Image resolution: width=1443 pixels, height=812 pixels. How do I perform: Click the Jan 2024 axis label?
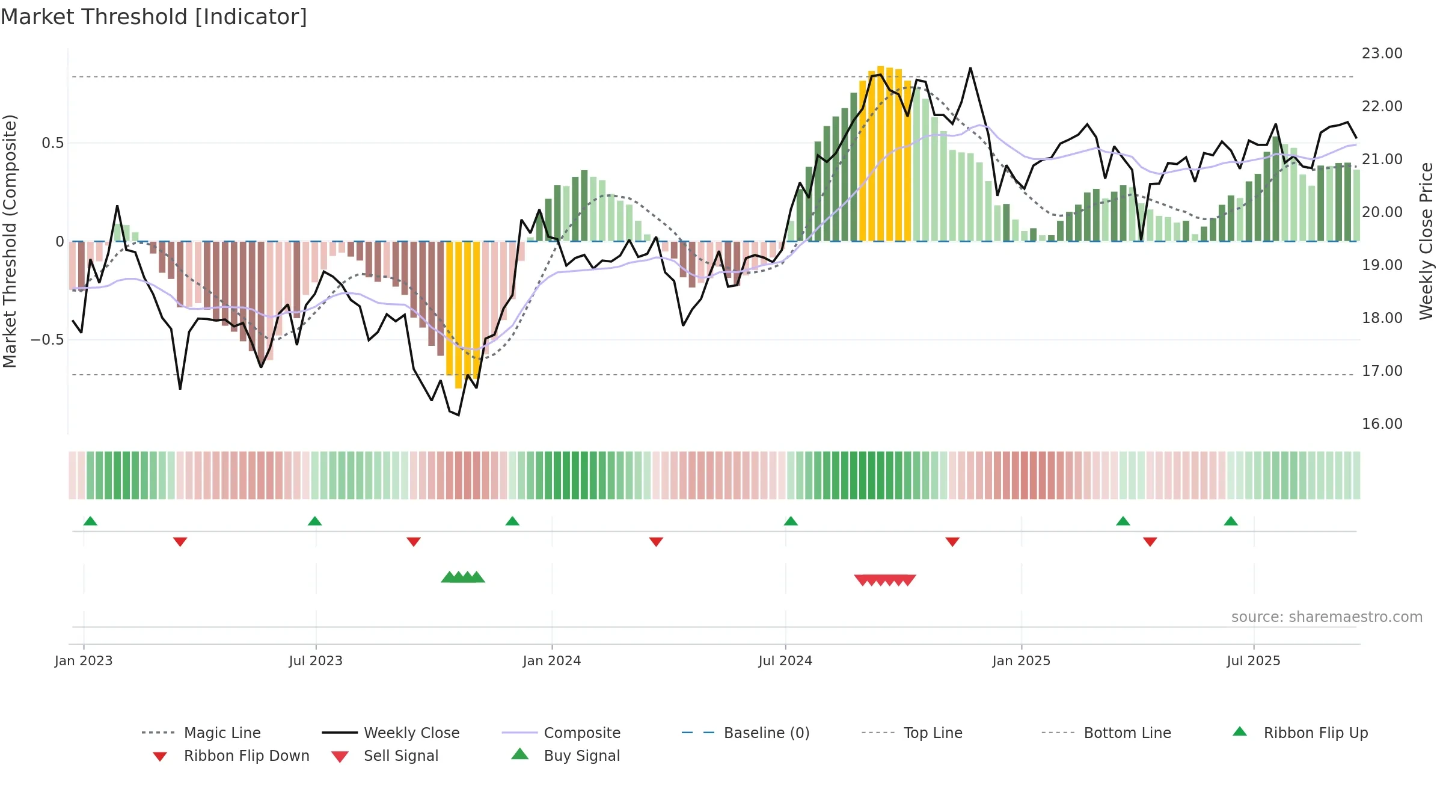[552, 660]
